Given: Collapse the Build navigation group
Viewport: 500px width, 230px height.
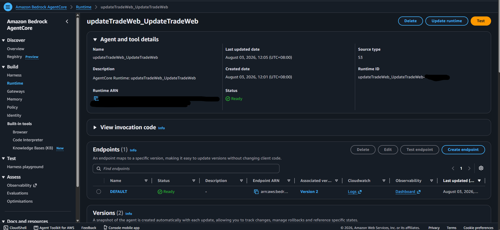Looking at the screenshot, I should click(3, 67).
